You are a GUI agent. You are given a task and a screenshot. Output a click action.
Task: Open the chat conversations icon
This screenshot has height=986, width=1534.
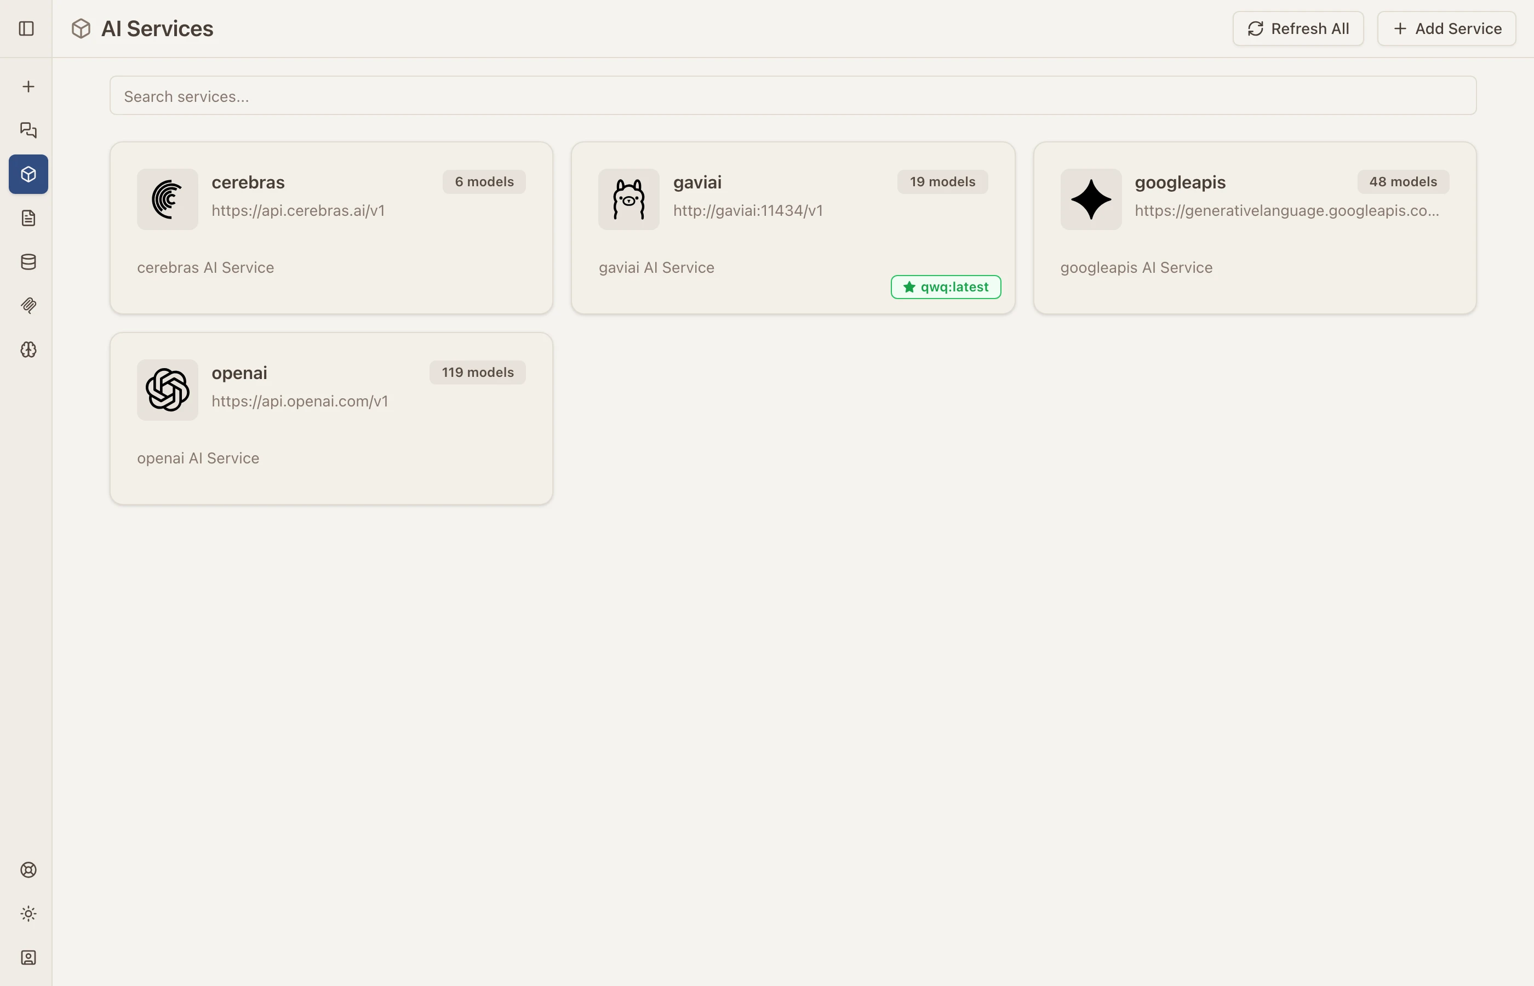(x=28, y=130)
